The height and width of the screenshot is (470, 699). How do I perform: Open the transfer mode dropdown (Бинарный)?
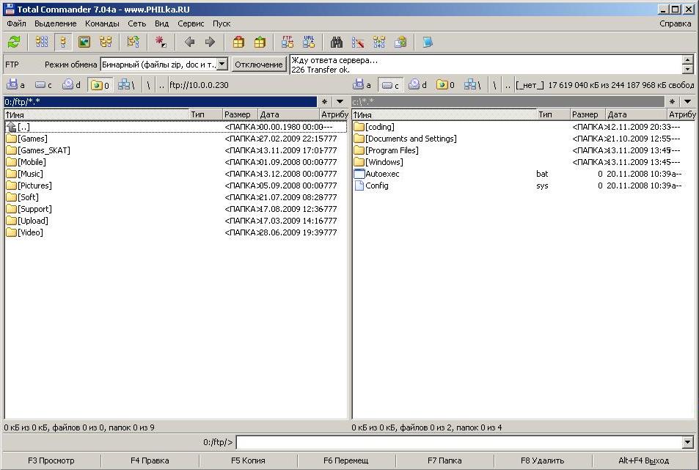(222, 65)
